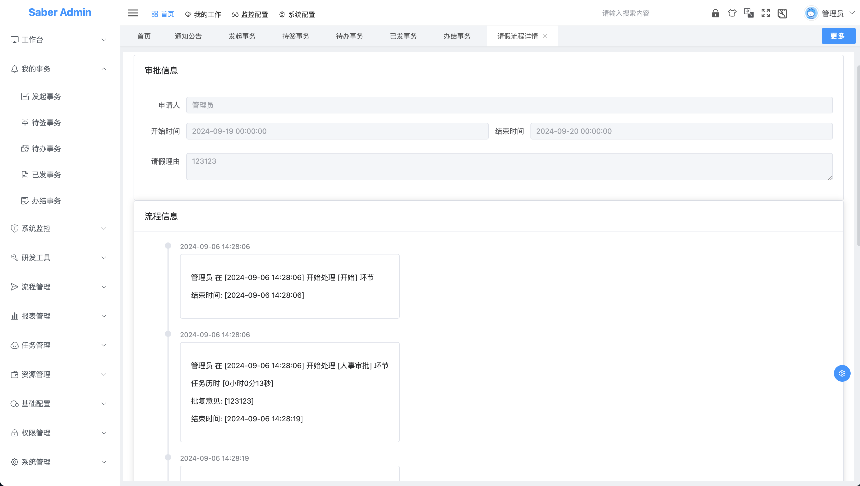
Task: Click the 待签事务 pin icon in sidebar
Action: [25, 123]
